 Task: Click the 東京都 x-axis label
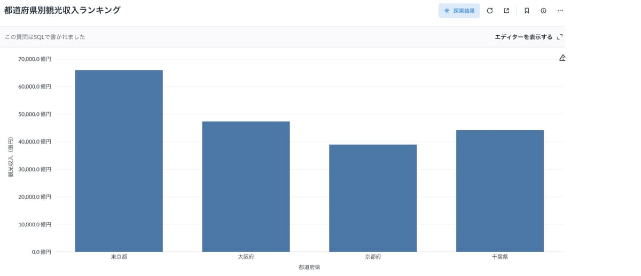click(x=119, y=257)
